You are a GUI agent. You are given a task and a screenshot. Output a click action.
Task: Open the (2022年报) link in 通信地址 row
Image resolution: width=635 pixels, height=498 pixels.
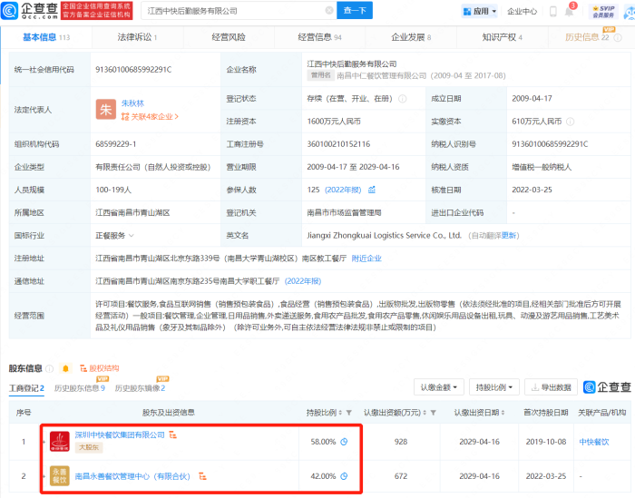tap(303, 281)
